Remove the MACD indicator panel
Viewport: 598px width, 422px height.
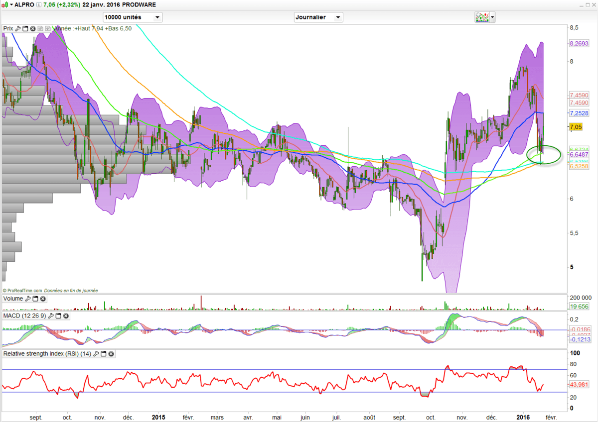click(65, 316)
